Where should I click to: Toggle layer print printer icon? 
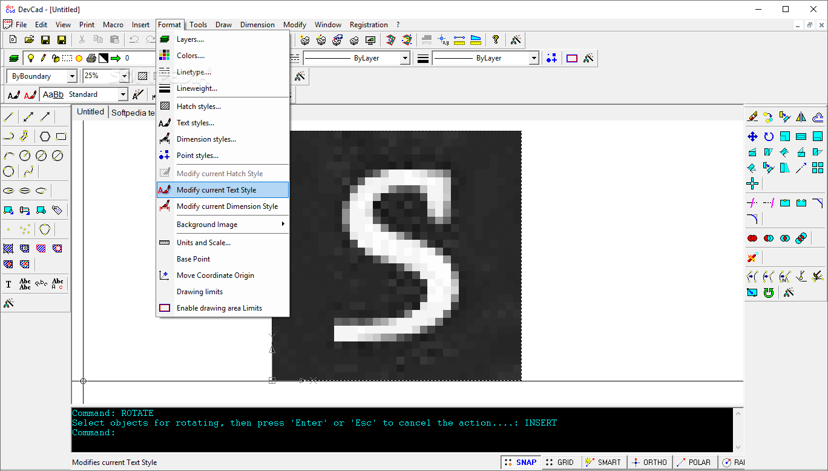[91, 58]
